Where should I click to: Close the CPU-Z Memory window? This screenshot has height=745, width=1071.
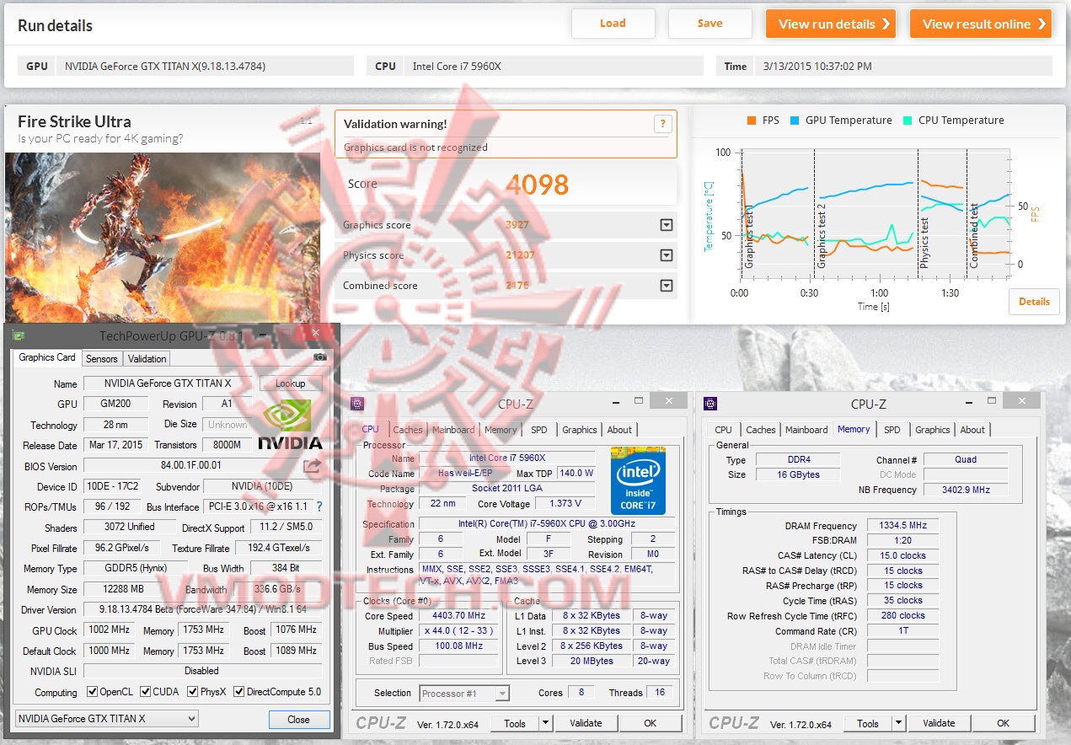1022,401
